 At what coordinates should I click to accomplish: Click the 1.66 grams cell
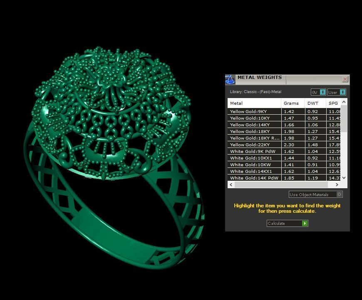point(293,125)
